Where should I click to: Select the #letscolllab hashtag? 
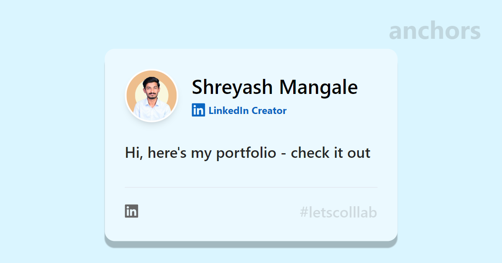(338, 213)
